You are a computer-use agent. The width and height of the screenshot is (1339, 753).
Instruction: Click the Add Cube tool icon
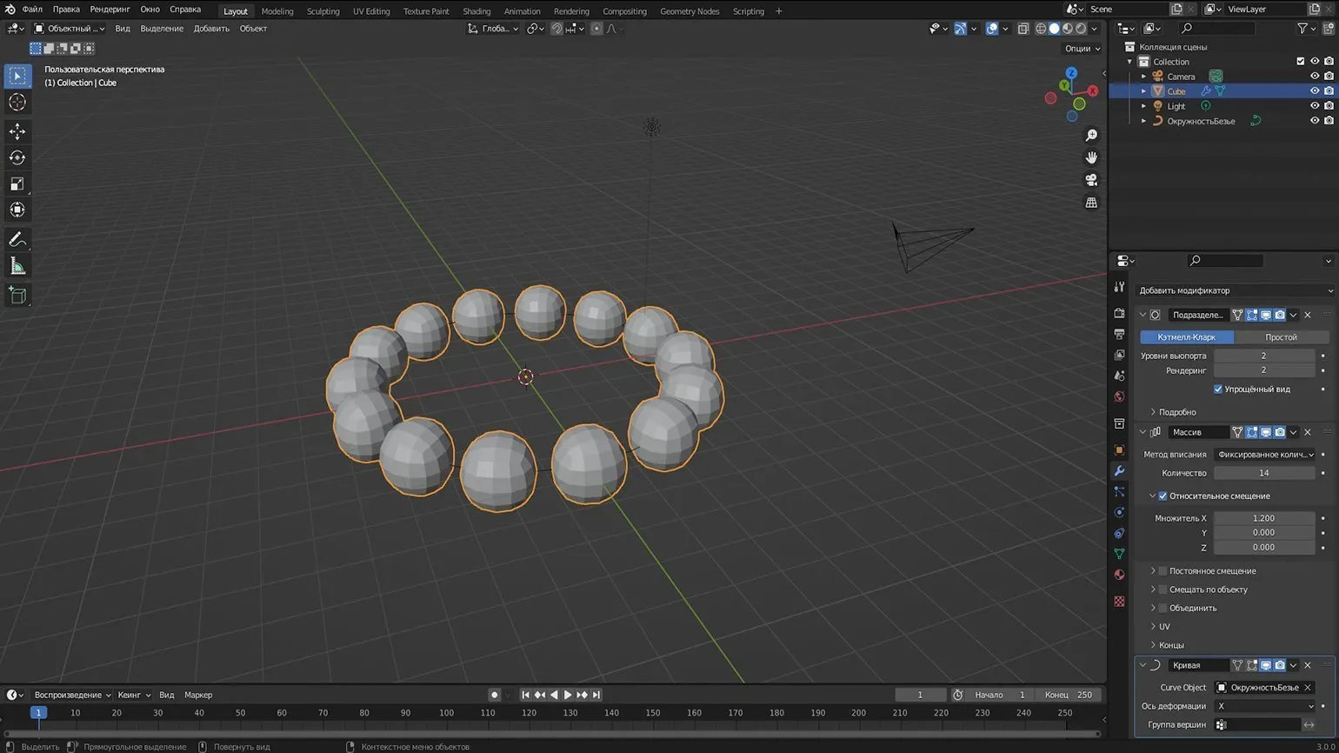tap(17, 296)
